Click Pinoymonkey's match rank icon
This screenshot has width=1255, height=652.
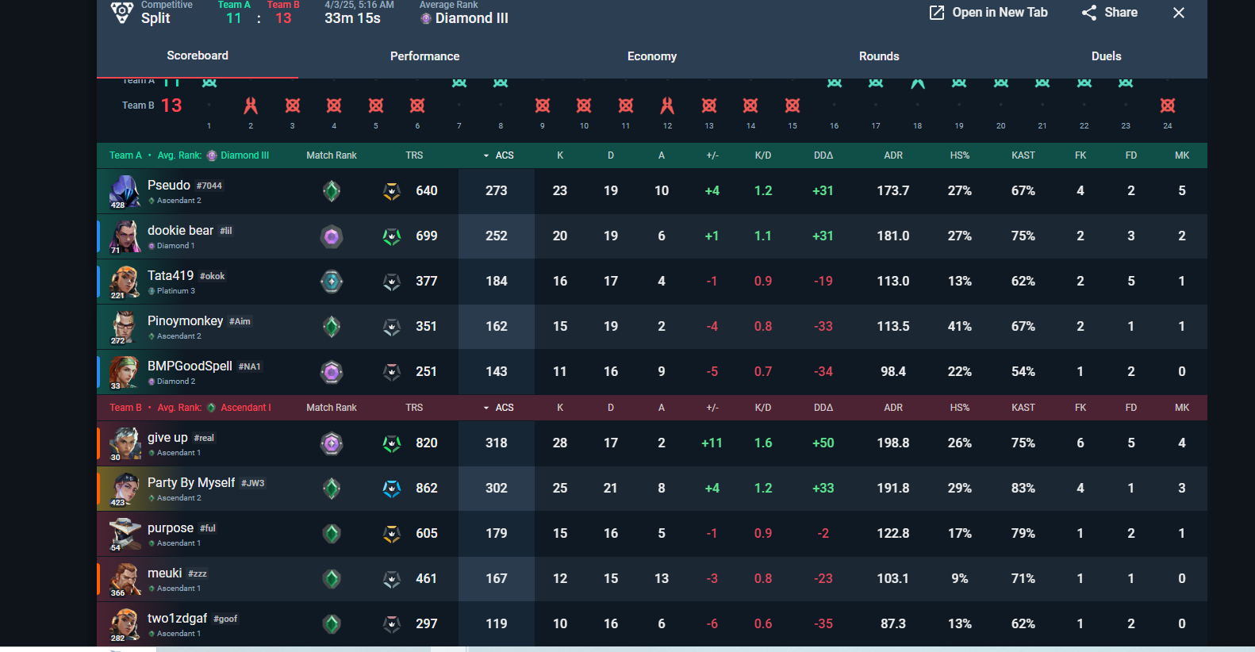[332, 327]
